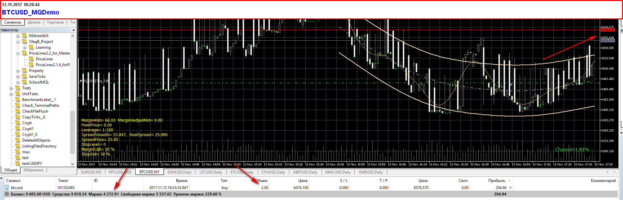Expand the Tests tree node
The image size is (623, 200).
click(x=11, y=88)
